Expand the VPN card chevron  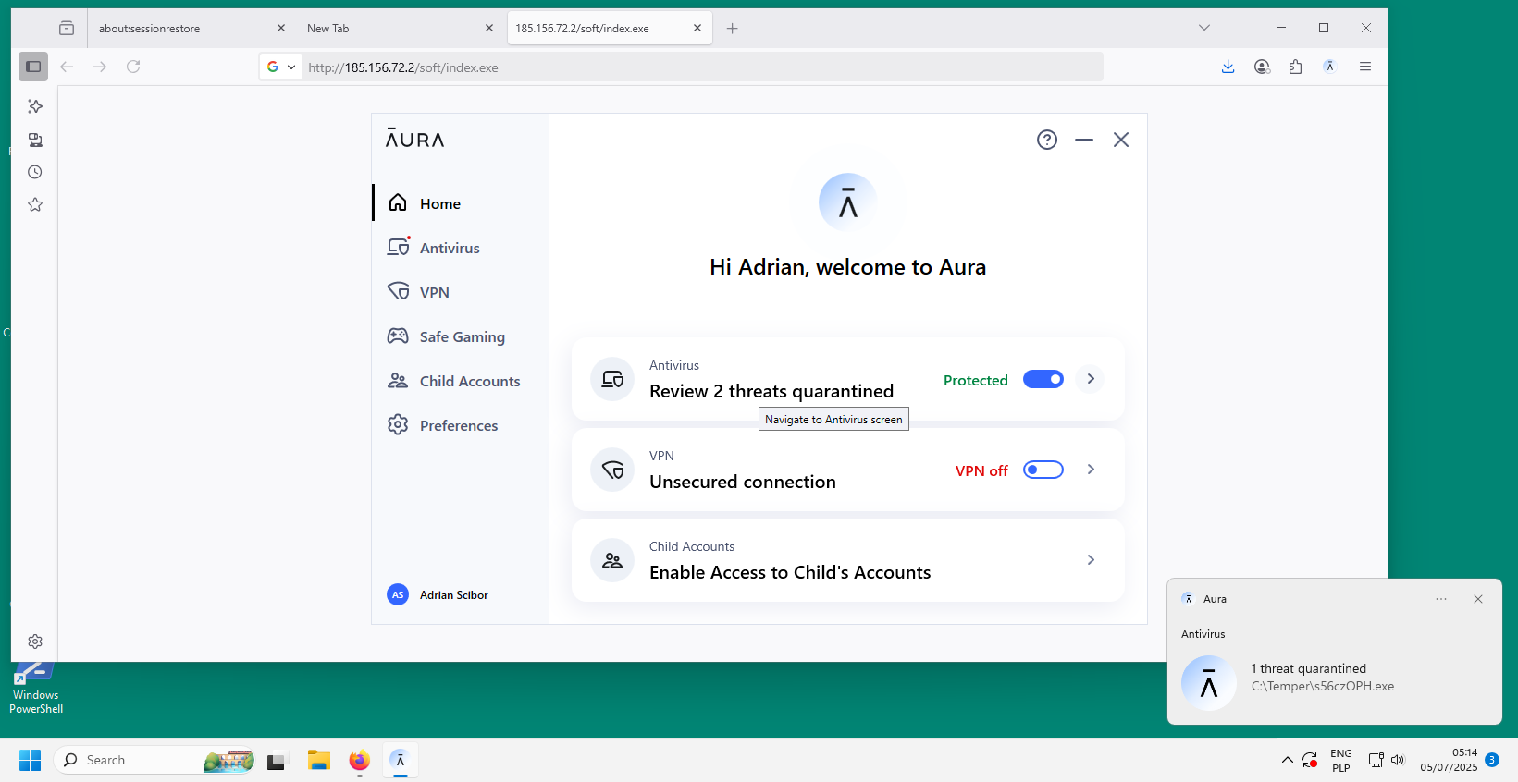(x=1091, y=470)
